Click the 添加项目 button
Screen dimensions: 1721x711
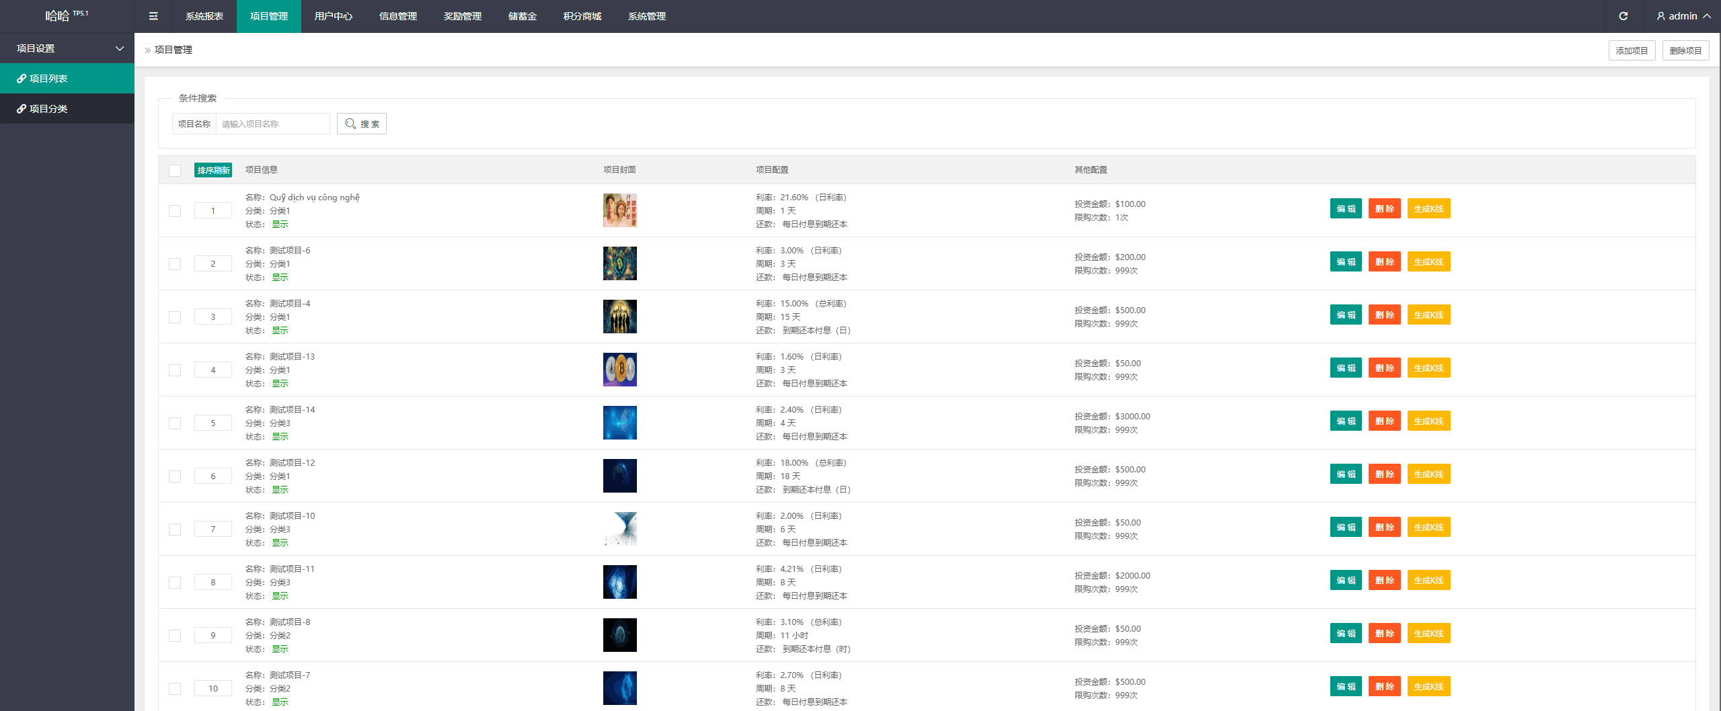[1632, 50]
